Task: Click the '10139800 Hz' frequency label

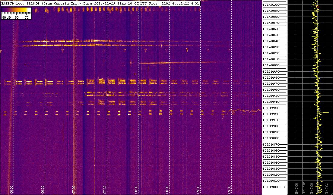Action: coord(274,187)
